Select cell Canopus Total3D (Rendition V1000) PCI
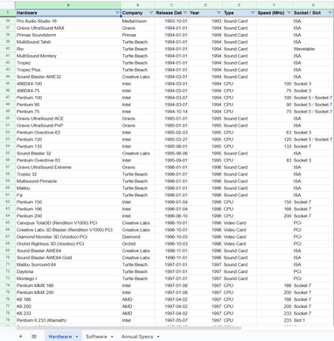334x341 pixels. click(x=68, y=223)
